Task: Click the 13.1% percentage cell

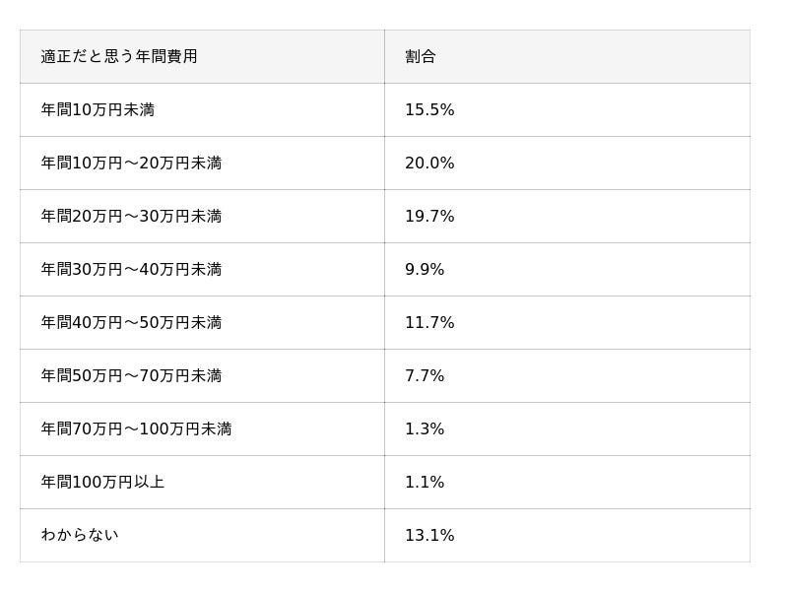Action: click(429, 536)
